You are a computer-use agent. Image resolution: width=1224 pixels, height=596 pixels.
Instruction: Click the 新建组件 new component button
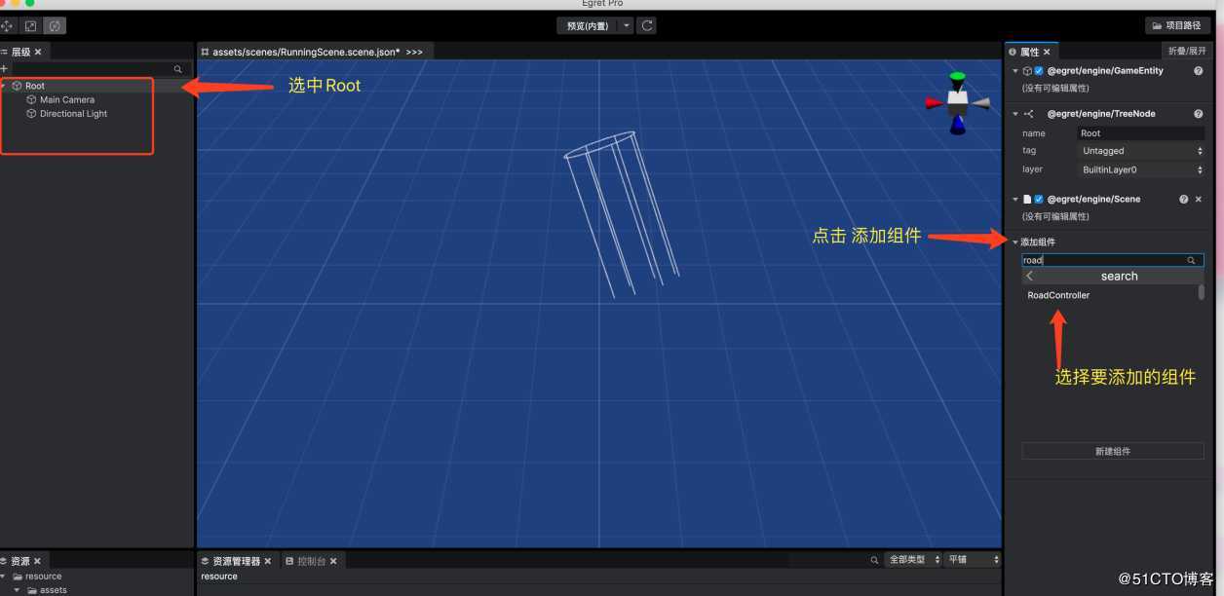[x=1112, y=452]
